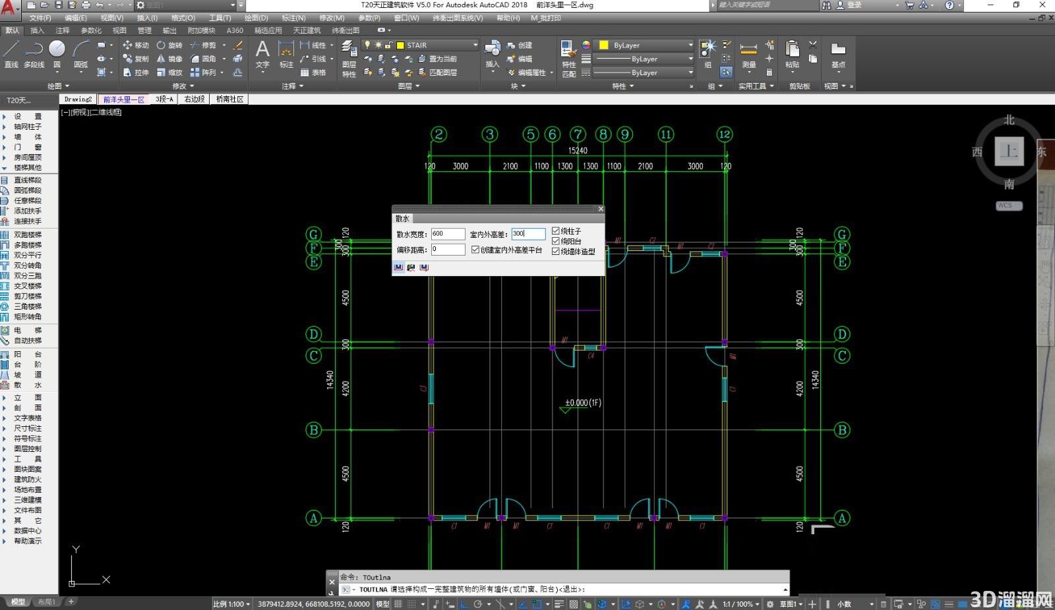Open the 修改(M) menu

tap(332, 18)
